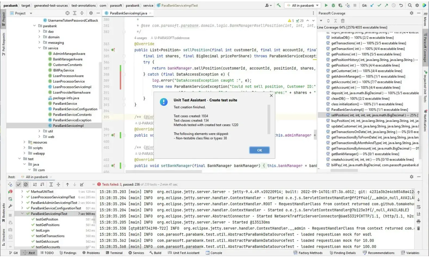Open the Services tool tab
The height and width of the screenshot is (258, 429).
point(136,253)
